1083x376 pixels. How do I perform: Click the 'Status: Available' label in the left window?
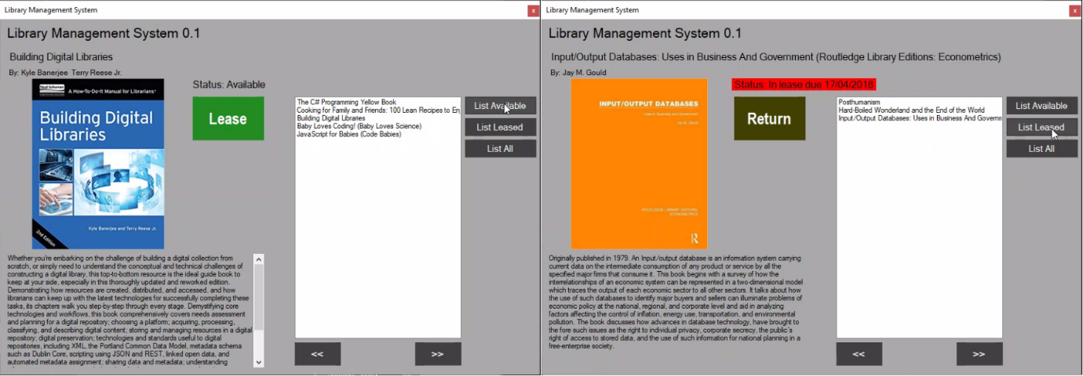pyautogui.click(x=229, y=85)
